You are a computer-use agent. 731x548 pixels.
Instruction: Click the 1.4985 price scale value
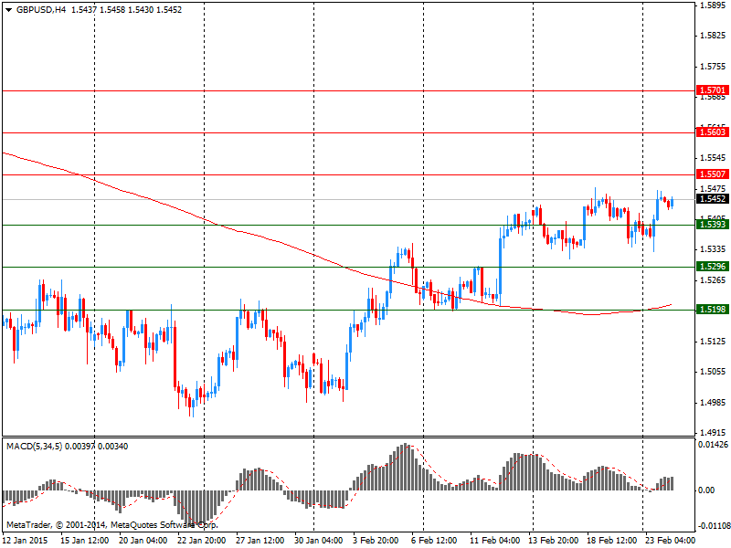(714, 403)
